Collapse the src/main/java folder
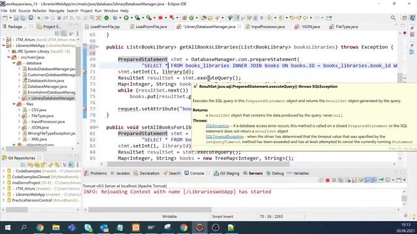This screenshot has height=234, width=417. click(x=8, y=57)
